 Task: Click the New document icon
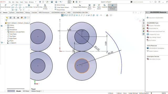click(43, 2)
